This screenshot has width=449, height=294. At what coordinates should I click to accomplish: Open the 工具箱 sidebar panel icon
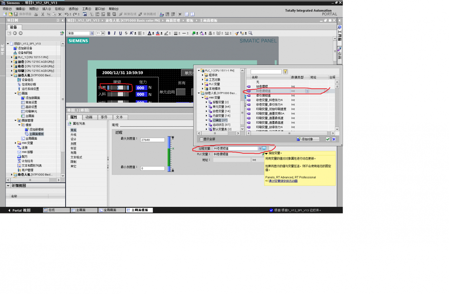[x=339, y=34]
